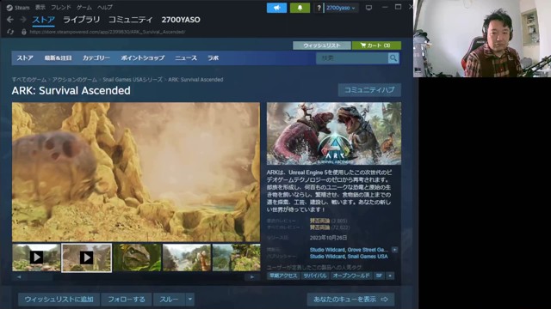Expand the full developer list plus
551x309 pixels.
394,250
